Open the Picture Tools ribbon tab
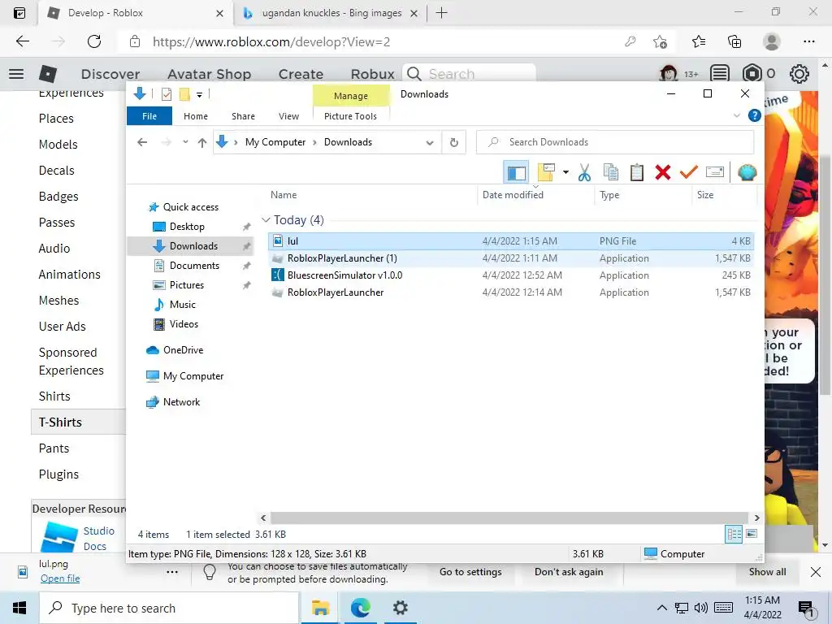 point(350,116)
